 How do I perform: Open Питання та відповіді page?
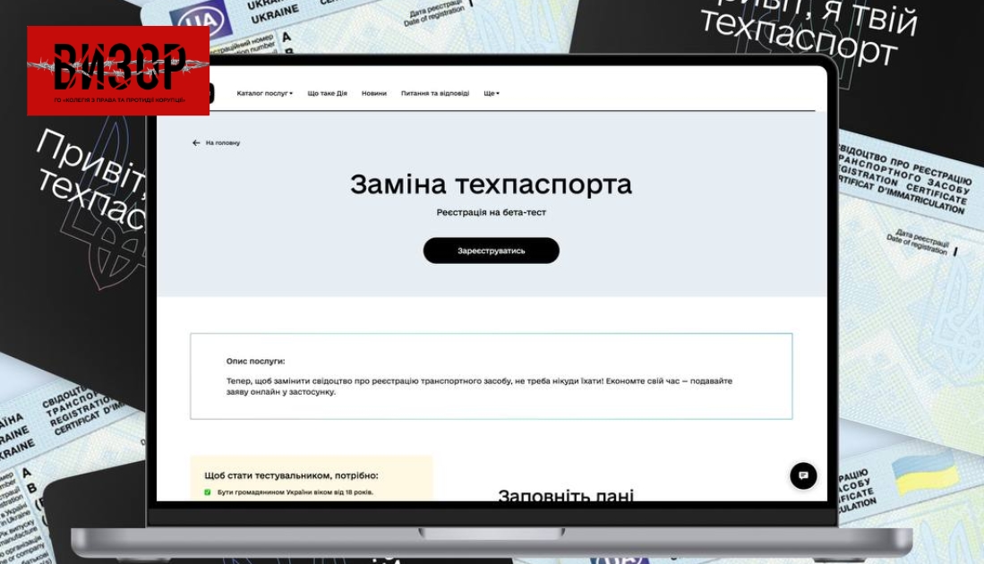coord(435,93)
